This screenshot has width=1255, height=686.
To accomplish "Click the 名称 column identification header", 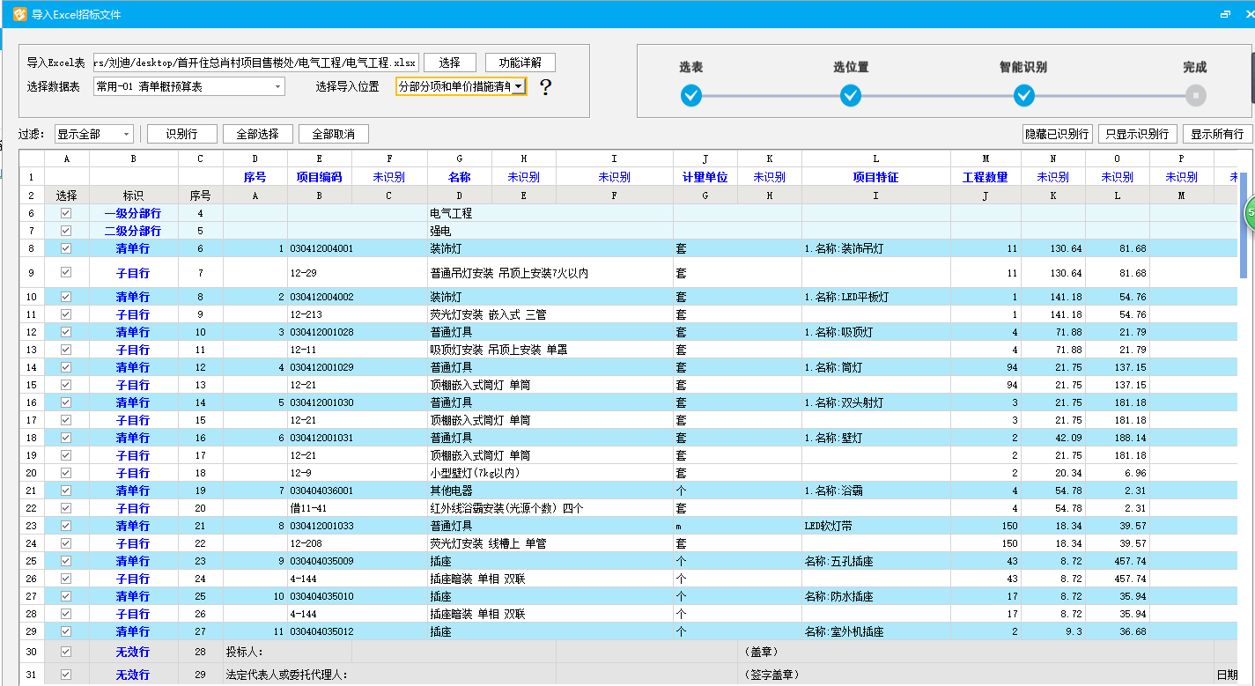I will point(460,177).
